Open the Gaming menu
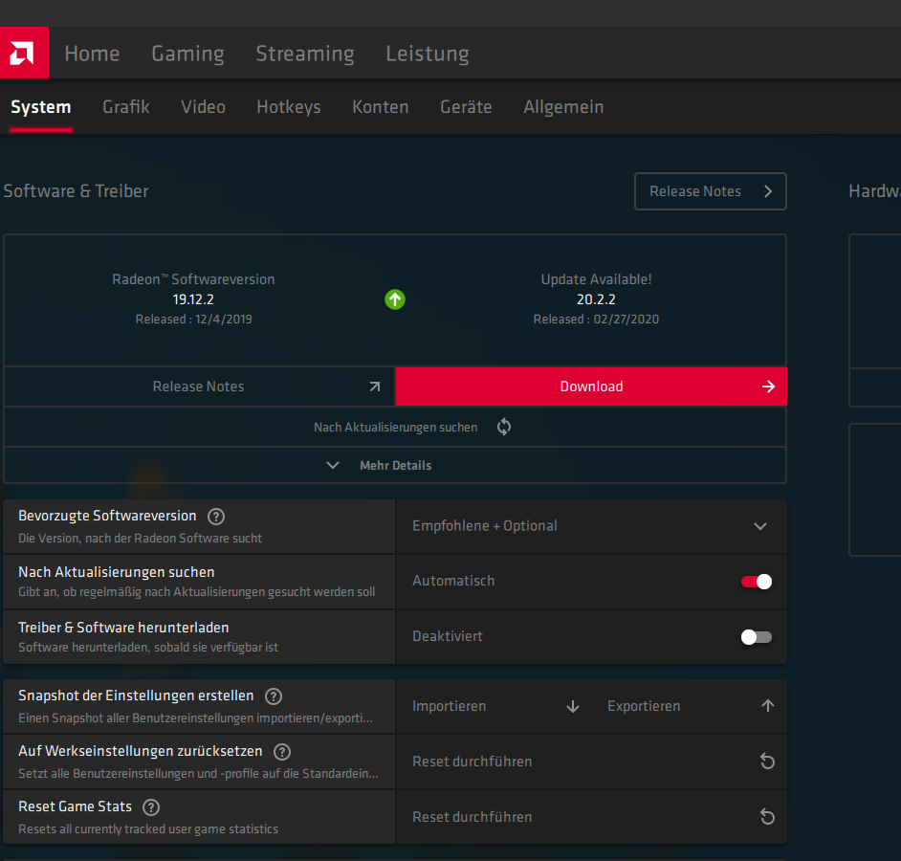This screenshot has width=901, height=861. 187,54
